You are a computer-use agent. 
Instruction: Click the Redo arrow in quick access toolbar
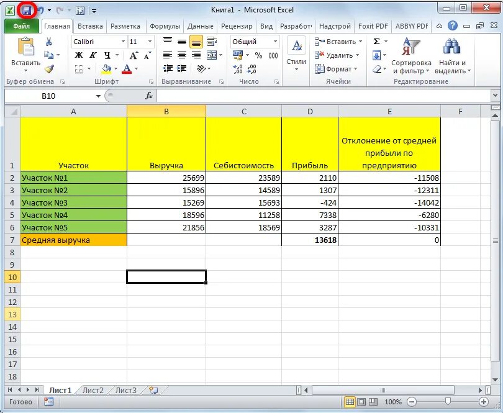coord(60,11)
